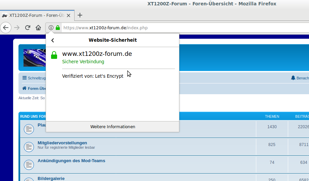Image resolution: width=309 pixels, height=181 pixels.
Task: Click the Ankündigungen forum status icon
Action: [29, 165]
